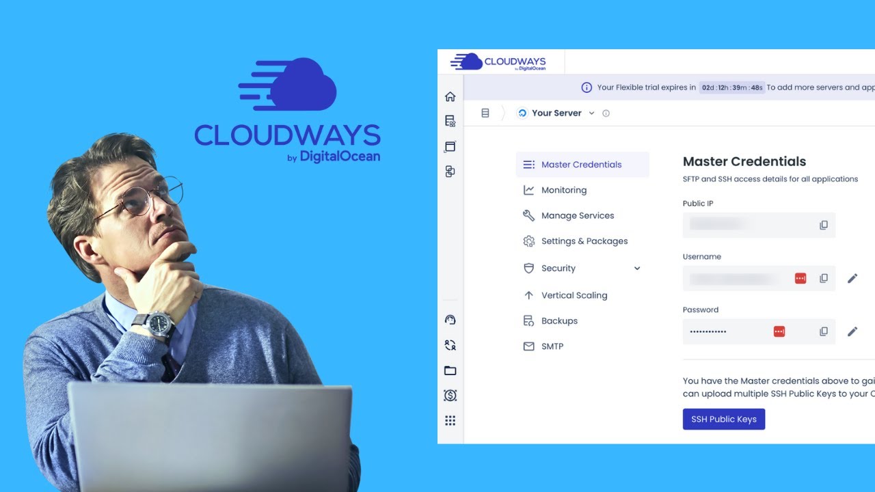Viewport: 875px width, 492px height.
Task: Open the nine-dot grid apps icon
Action: coord(450,420)
